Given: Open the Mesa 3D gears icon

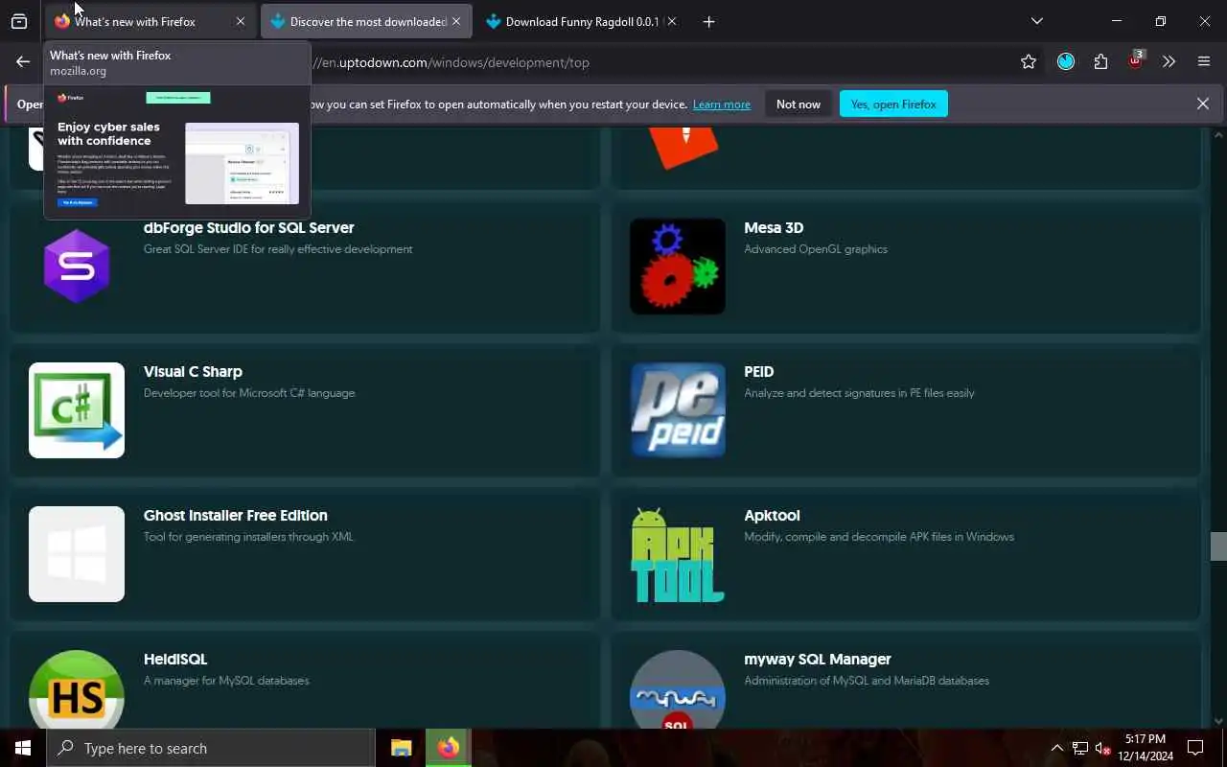Looking at the screenshot, I should tap(678, 267).
